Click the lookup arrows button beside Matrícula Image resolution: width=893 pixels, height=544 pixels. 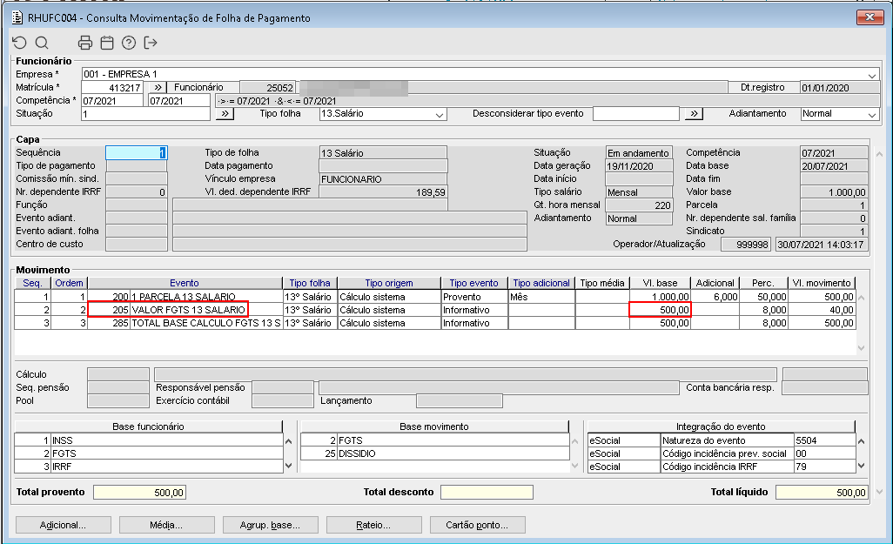[156, 88]
